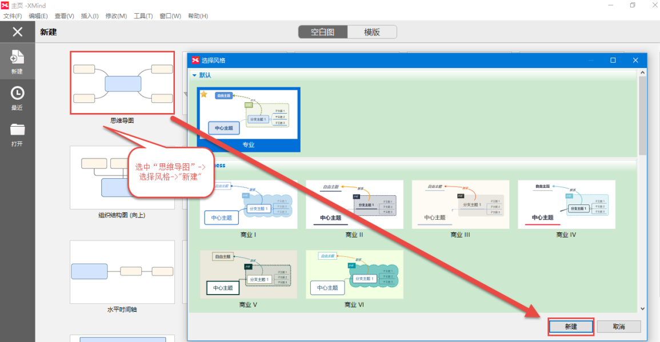Select the 组织结构图 (向上) template

pyautogui.click(x=122, y=178)
